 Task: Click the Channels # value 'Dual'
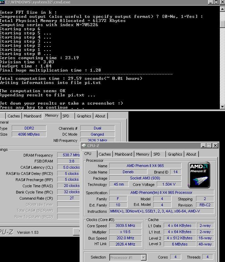(x=98, y=128)
